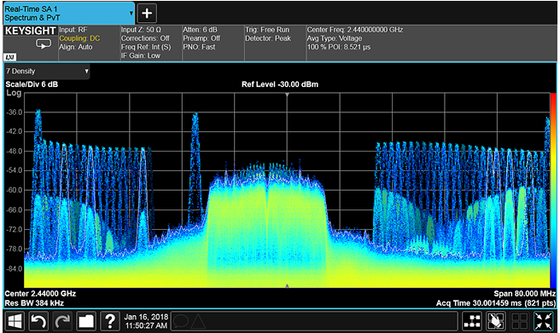
Task: Click Trig: Free Run setting
Action: coord(267,30)
